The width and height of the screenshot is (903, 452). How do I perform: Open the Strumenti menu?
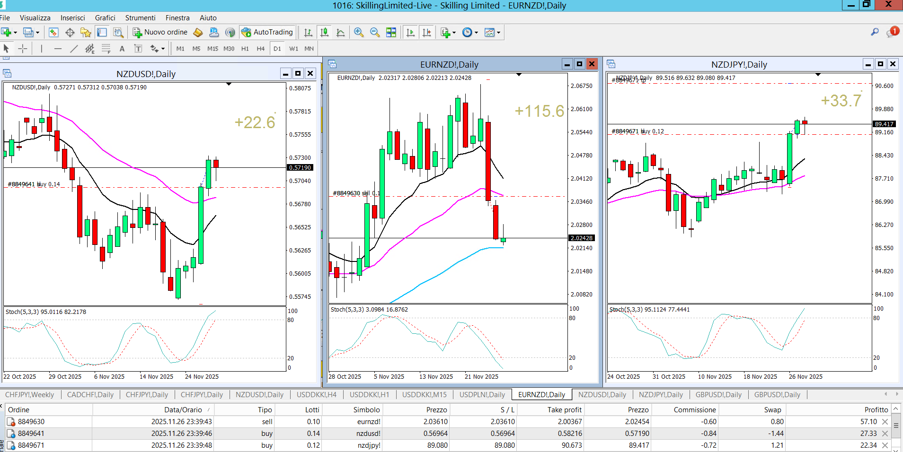140,18
